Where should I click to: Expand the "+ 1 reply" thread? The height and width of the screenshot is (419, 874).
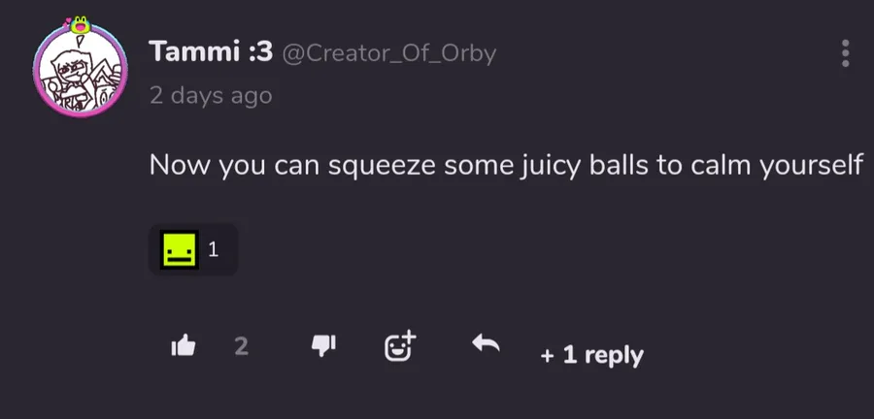tap(592, 355)
